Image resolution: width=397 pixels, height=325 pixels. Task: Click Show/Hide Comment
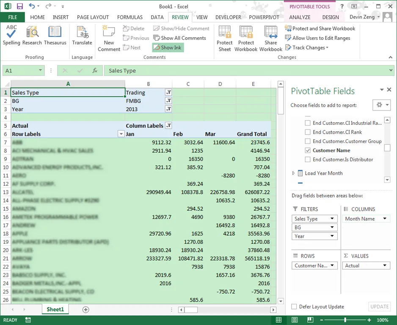point(182,29)
